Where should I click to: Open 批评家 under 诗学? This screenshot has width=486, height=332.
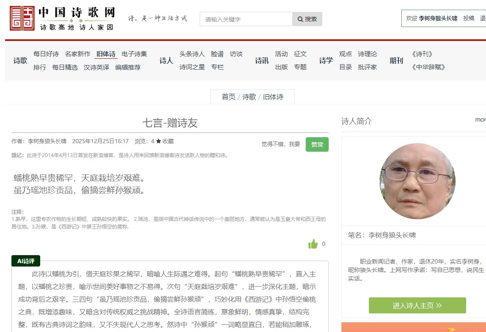[367, 67]
